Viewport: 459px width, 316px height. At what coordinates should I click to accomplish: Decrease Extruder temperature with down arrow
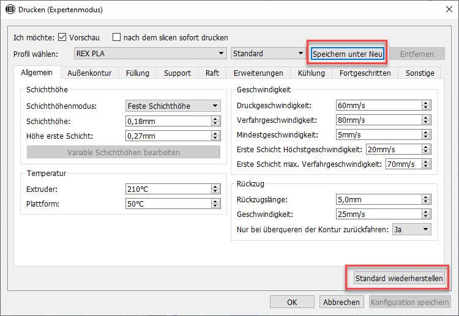tap(215, 191)
